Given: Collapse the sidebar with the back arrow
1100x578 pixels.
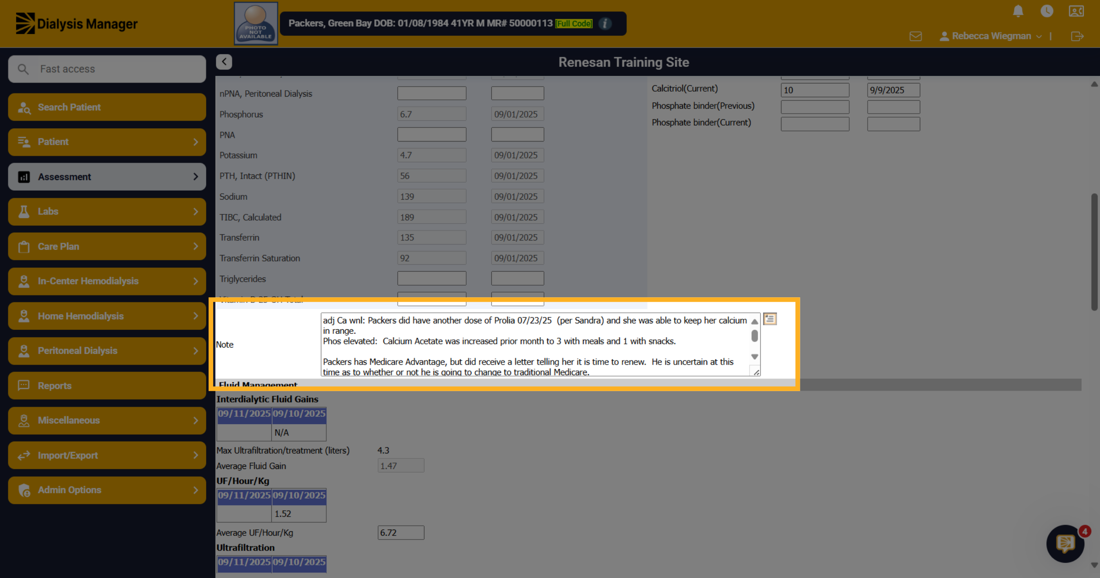Looking at the screenshot, I should [x=224, y=62].
